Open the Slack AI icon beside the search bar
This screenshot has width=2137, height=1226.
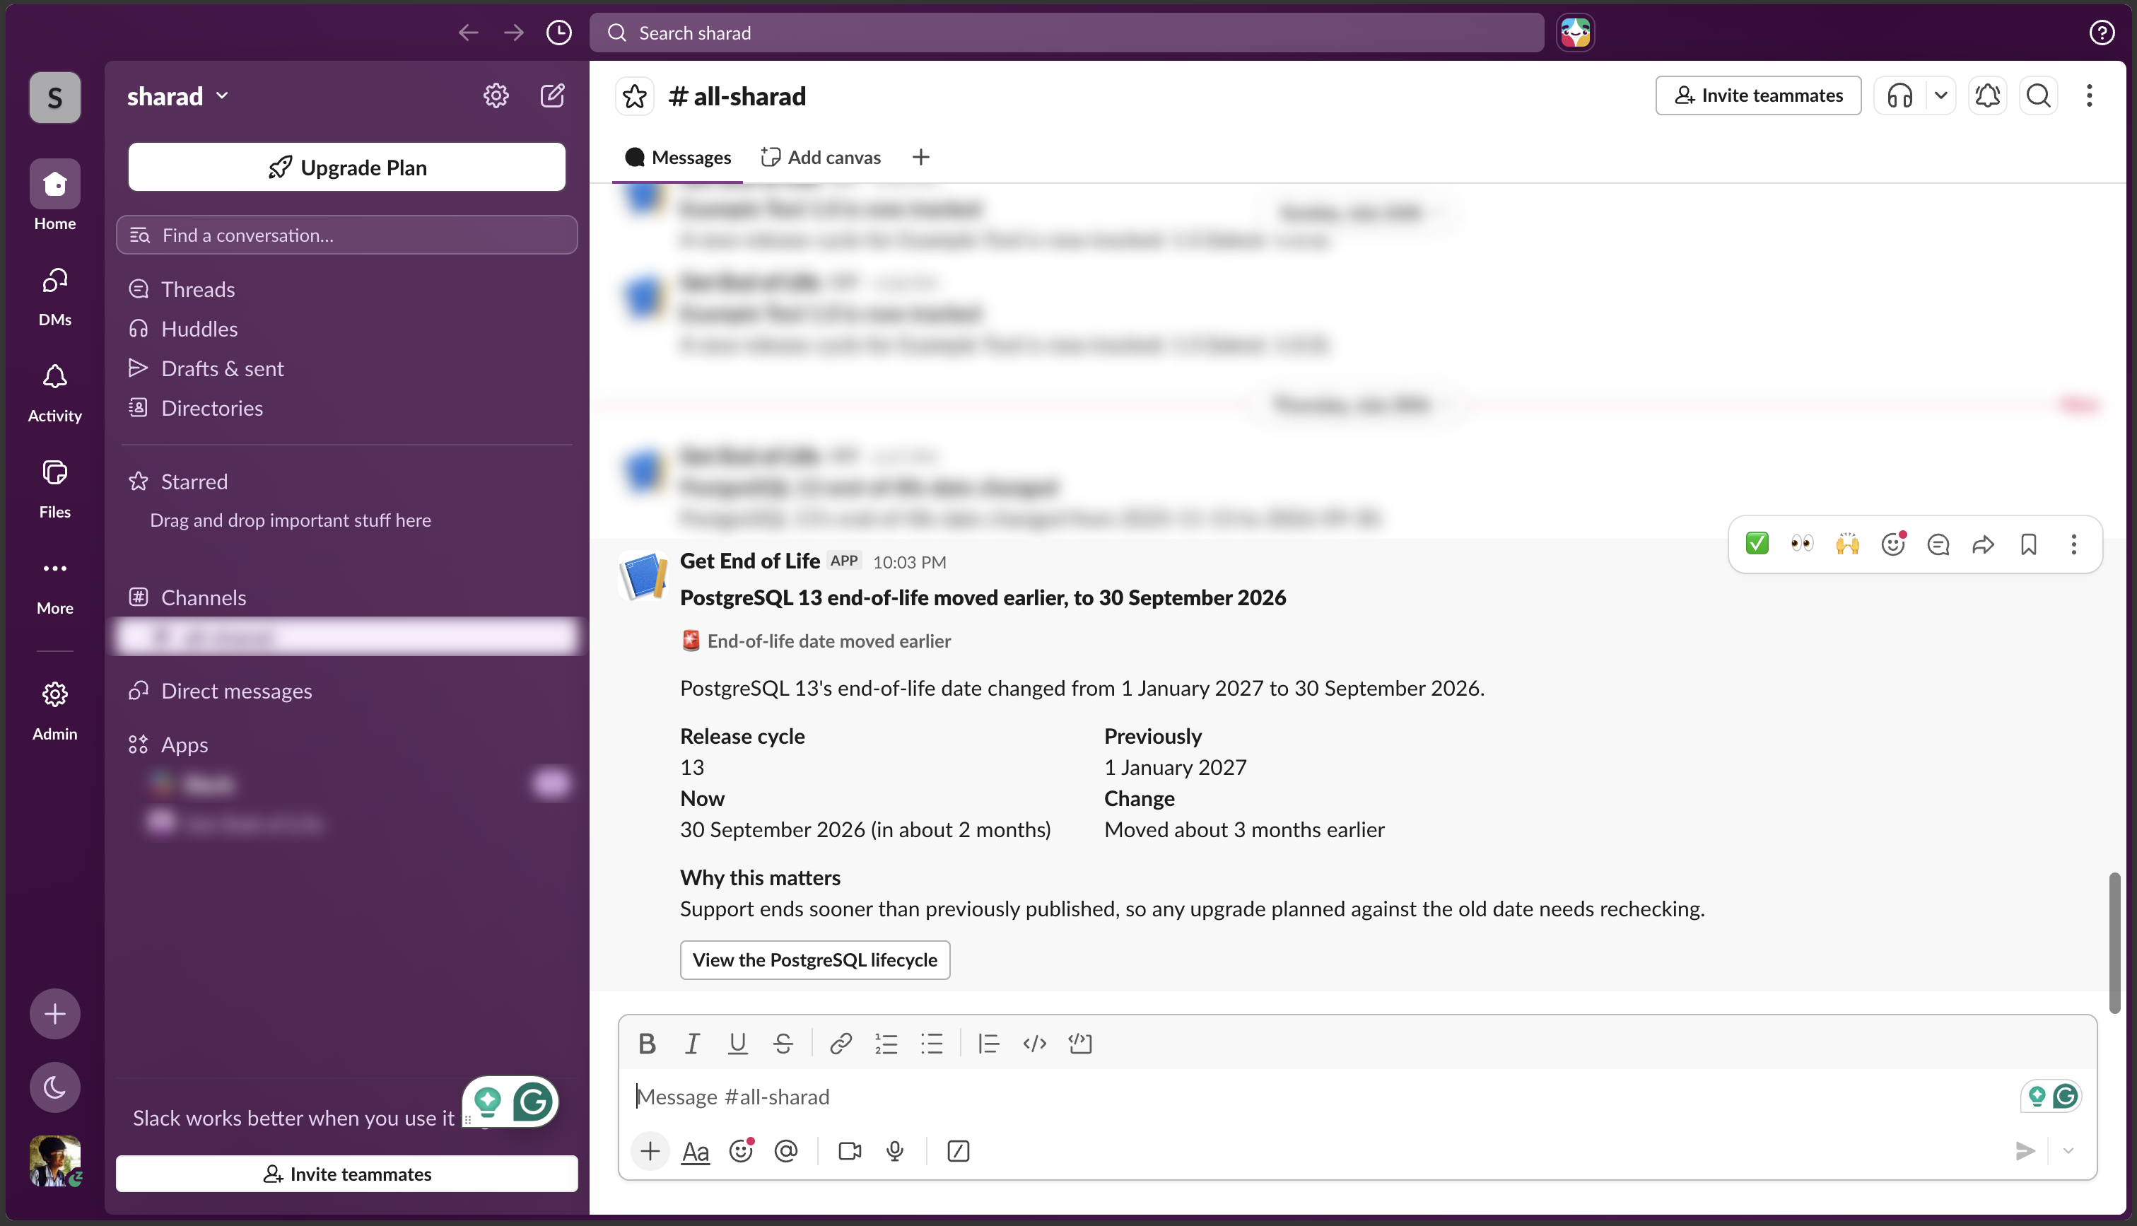1575,33
